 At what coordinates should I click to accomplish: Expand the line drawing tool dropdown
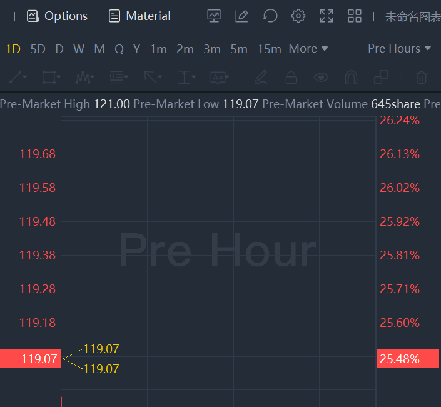click(18, 78)
